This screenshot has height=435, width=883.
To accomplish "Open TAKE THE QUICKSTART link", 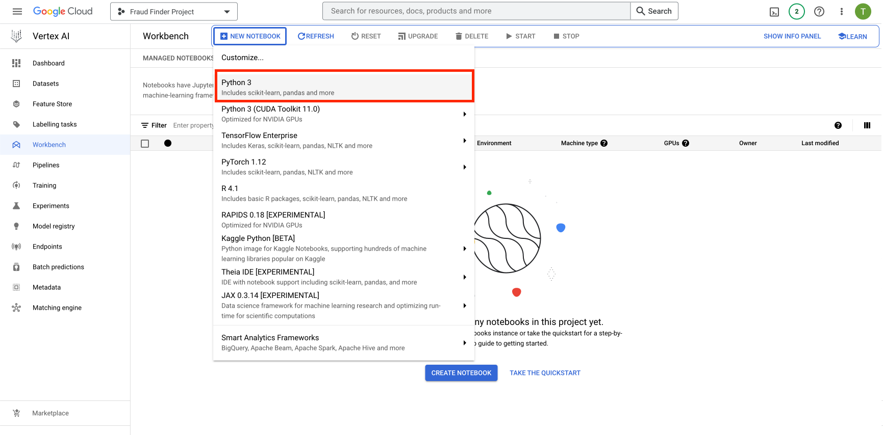I will pos(545,373).
